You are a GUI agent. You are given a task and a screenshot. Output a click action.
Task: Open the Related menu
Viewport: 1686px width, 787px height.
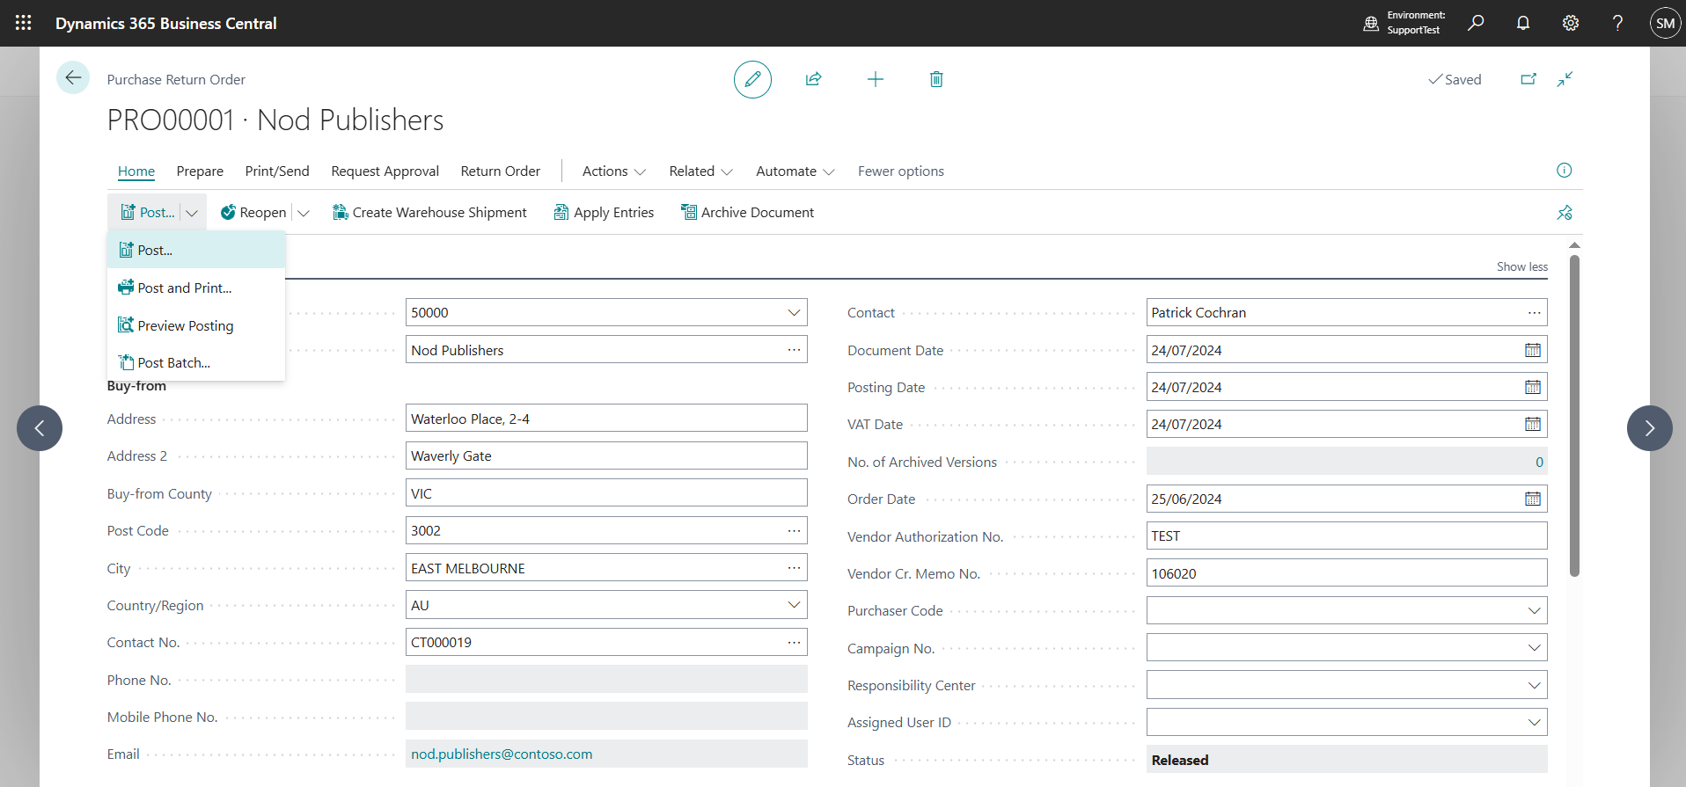point(700,171)
